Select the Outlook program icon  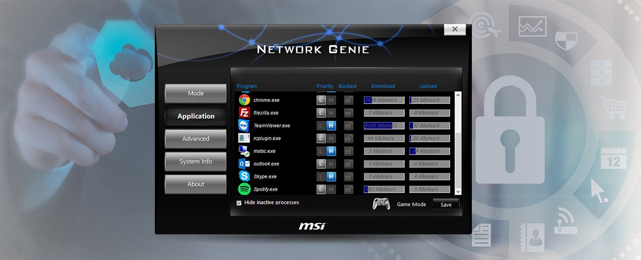point(244,163)
